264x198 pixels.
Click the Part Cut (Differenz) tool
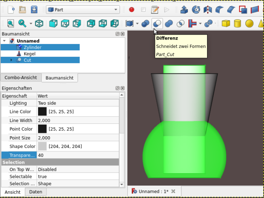[x=157, y=24]
